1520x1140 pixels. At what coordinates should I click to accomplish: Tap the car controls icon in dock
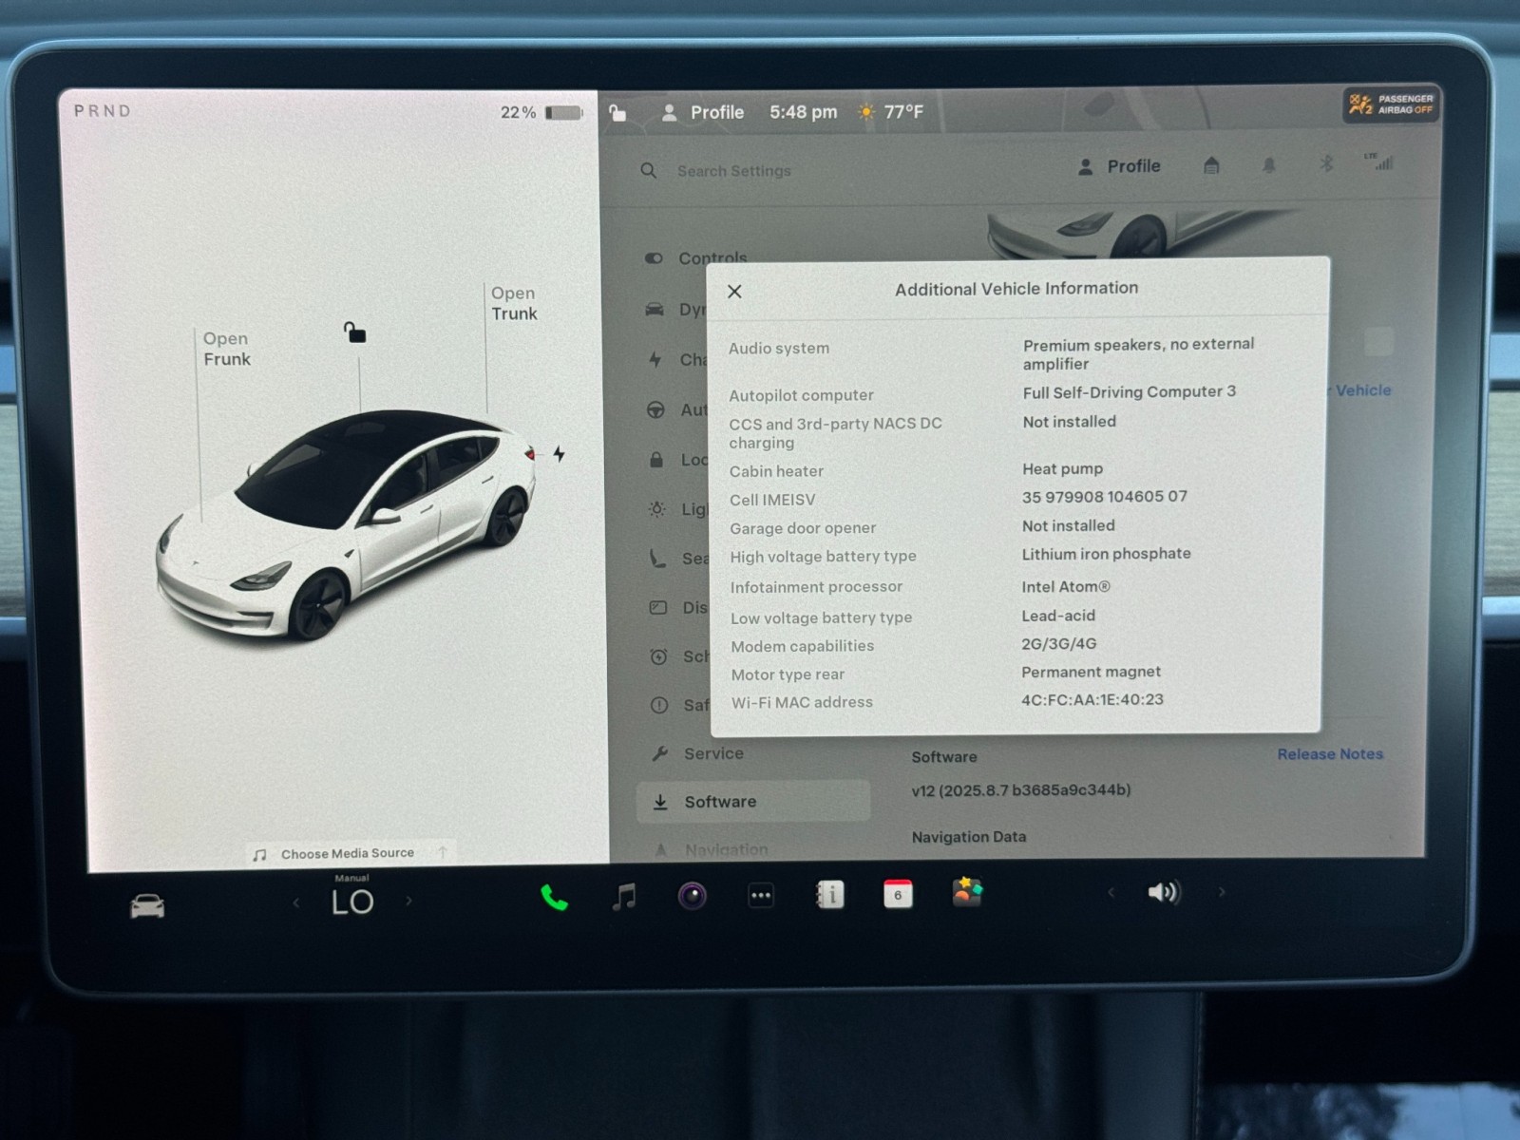pyautogui.click(x=147, y=906)
